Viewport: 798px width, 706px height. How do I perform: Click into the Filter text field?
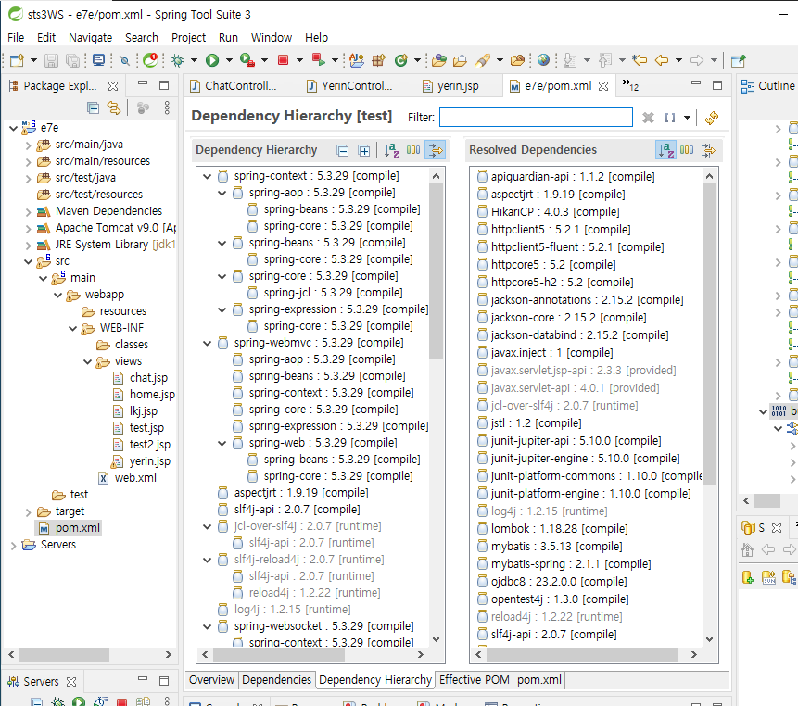point(536,118)
